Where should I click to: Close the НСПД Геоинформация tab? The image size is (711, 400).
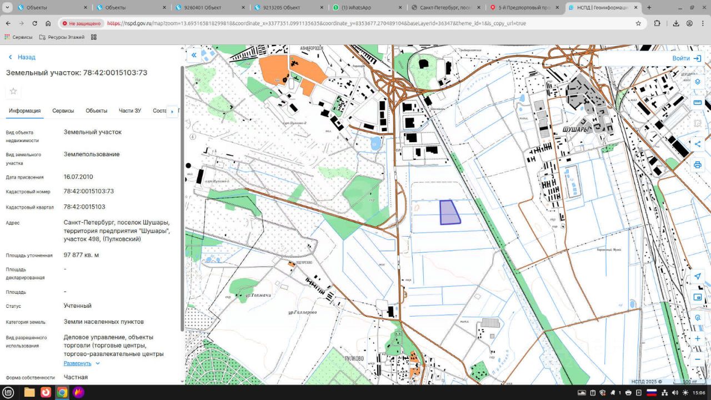coord(636,8)
